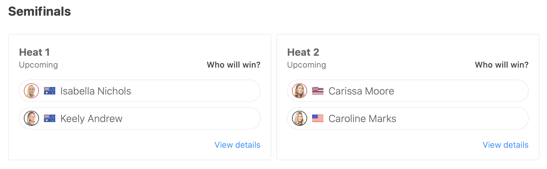Viewport: 547px width, 169px height.
Task: Pick Carissa Moore name to win Heat 2
Action: [361, 91]
